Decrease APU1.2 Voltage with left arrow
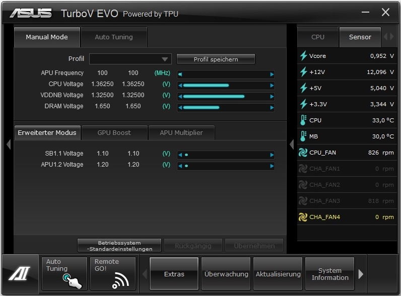This screenshot has width=401, height=296. click(180, 166)
